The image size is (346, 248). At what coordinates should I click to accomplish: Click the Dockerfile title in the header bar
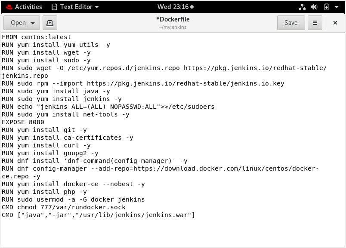coord(173,19)
